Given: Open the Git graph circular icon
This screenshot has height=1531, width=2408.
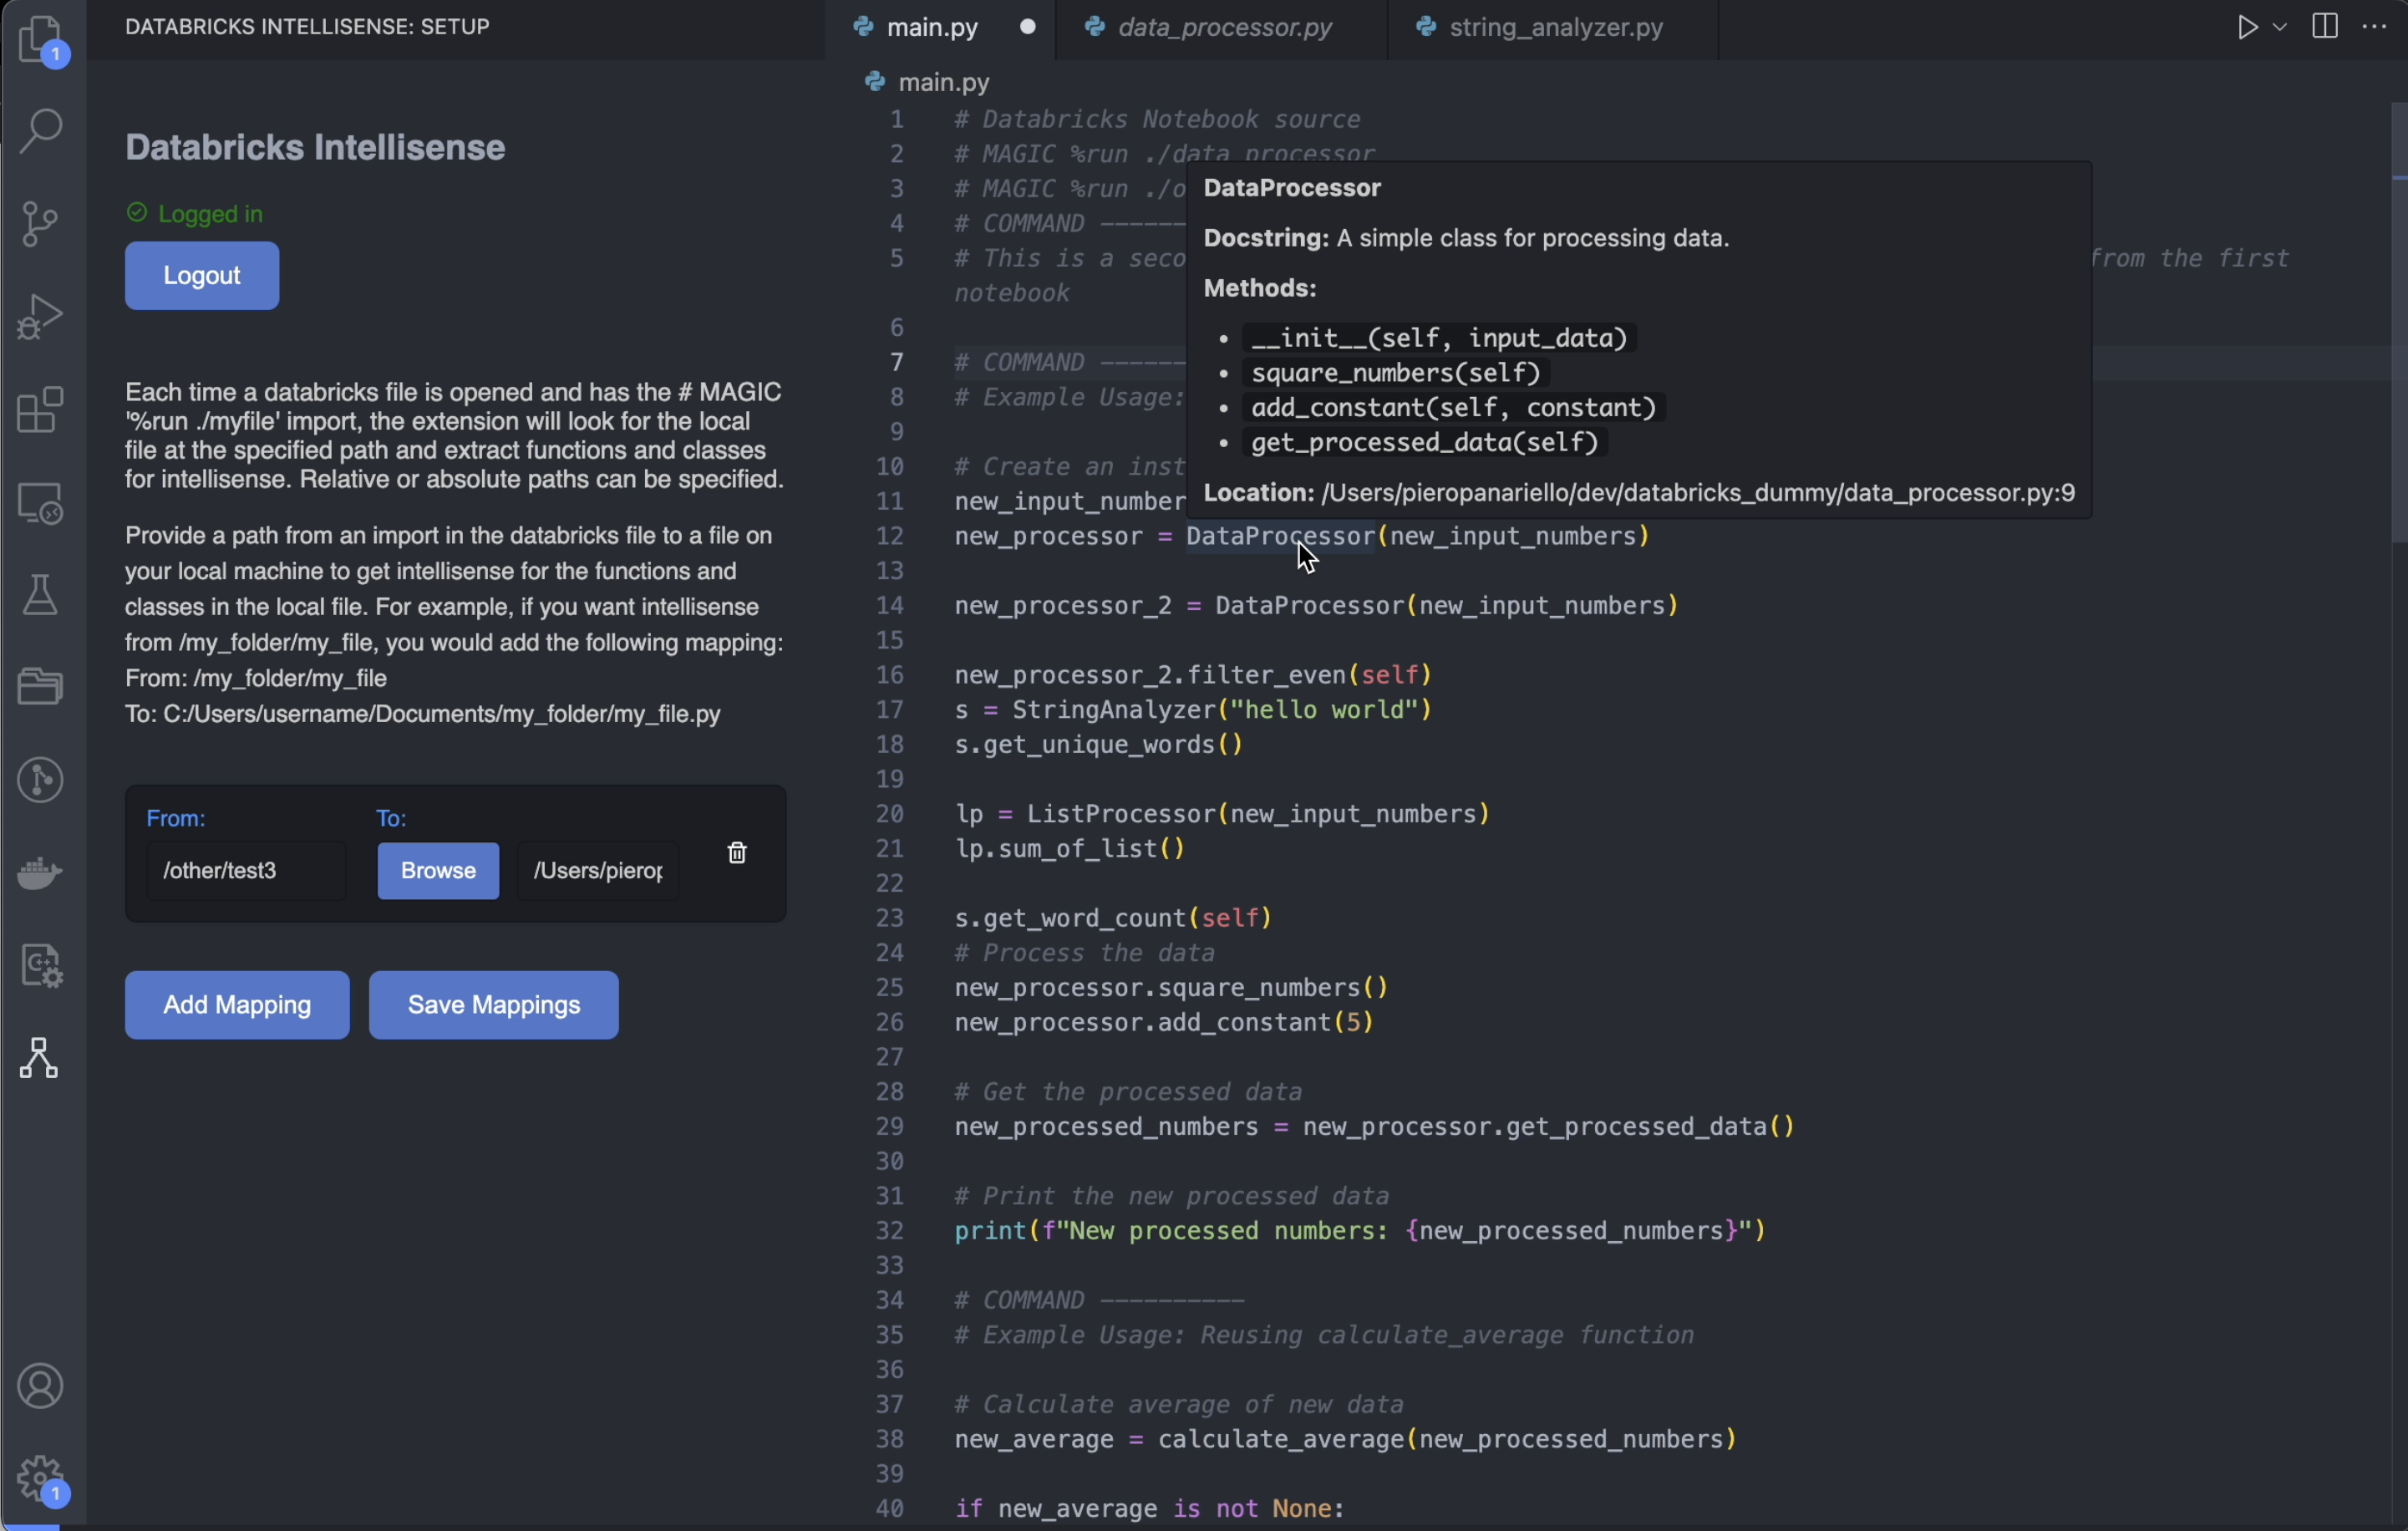Looking at the screenshot, I should tap(41, 780).
